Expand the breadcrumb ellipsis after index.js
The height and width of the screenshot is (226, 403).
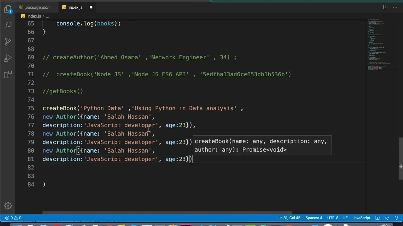[x=48, y=16]
